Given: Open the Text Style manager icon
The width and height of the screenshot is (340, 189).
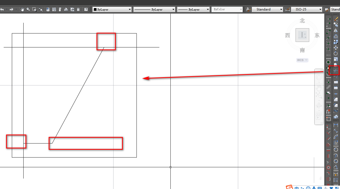Looking at the screenshot, I should coord(248,9).
